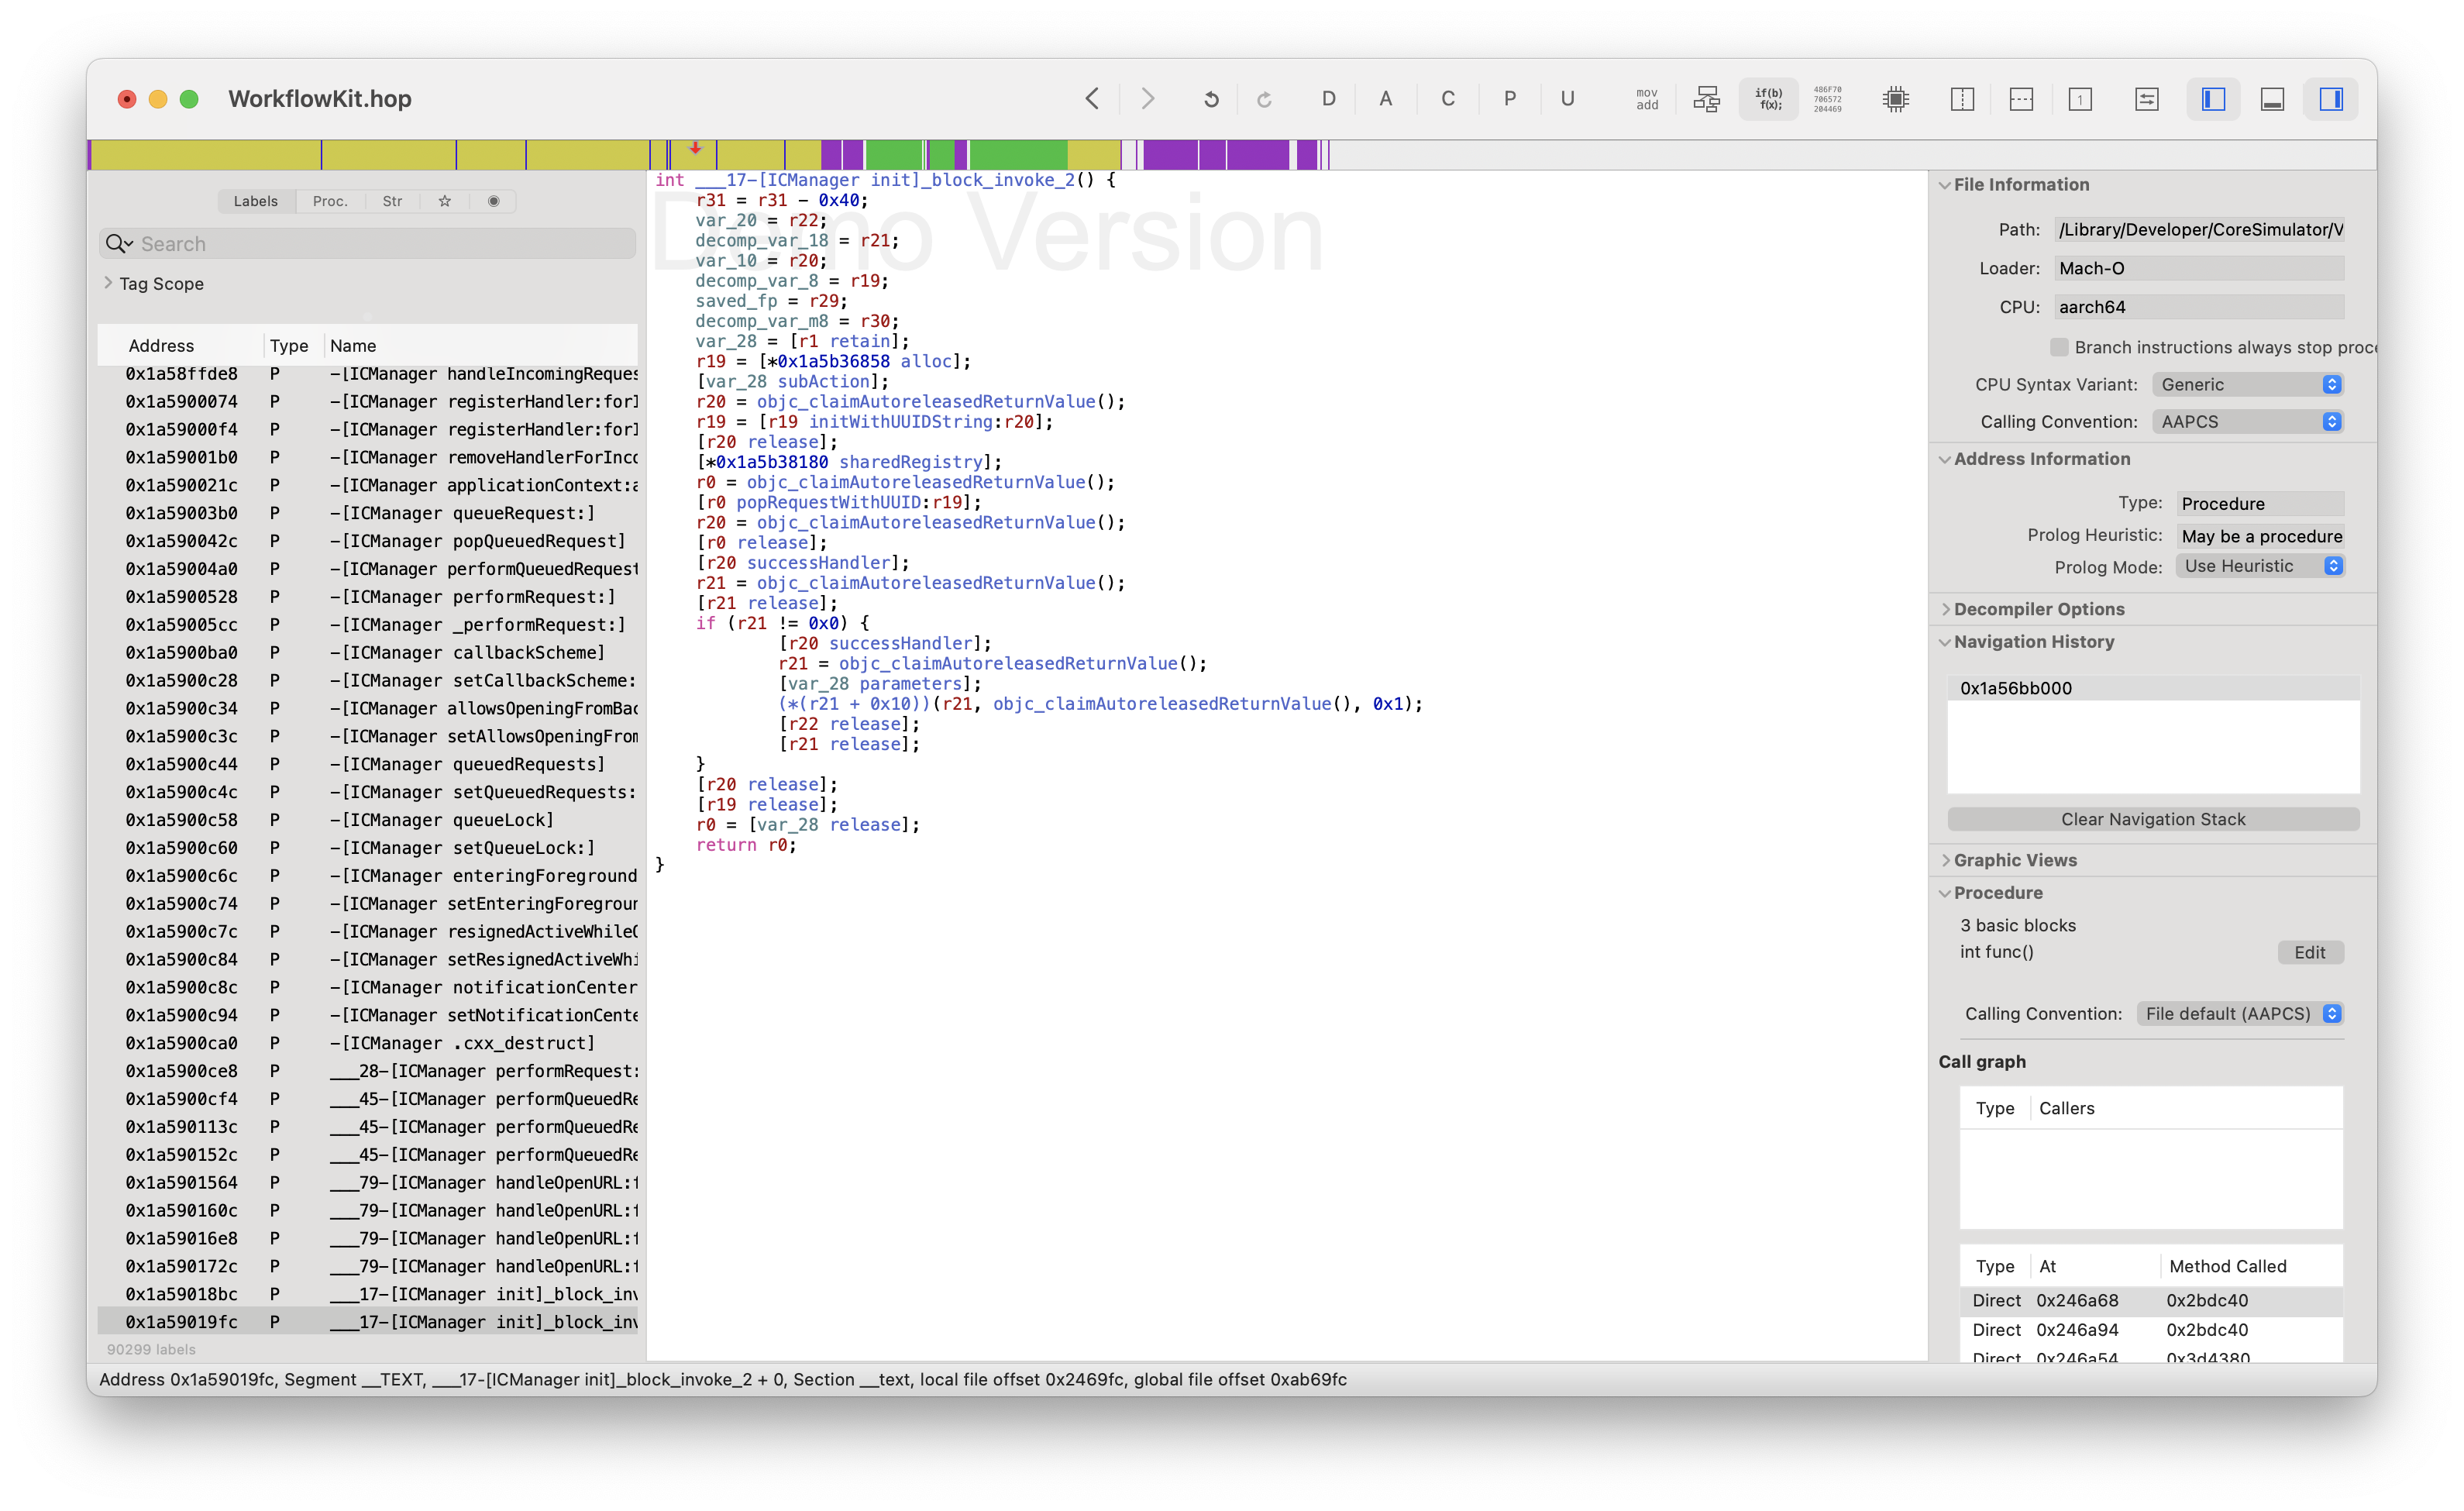The image size is (2464, 1511).
Task: Mark selection as ASCII (A)
Action: click(x=1385, y=98)
